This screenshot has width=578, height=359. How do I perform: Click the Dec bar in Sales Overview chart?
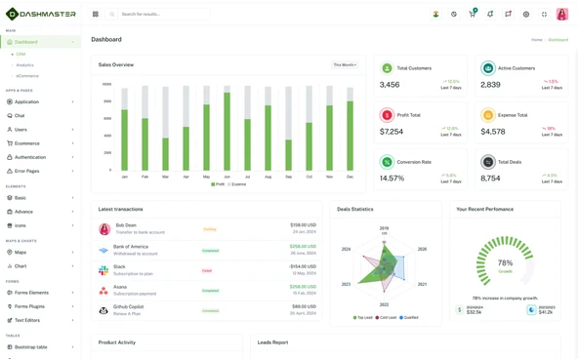click(x=350, y=136)
